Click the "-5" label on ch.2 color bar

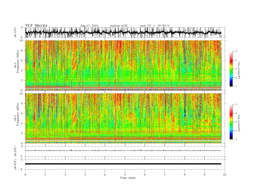pyautogui.click(x=236, y=122)
